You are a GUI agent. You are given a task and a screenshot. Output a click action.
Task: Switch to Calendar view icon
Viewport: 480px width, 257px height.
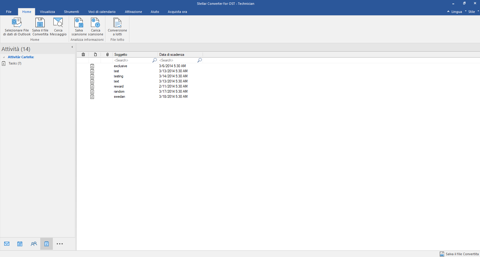20,244
